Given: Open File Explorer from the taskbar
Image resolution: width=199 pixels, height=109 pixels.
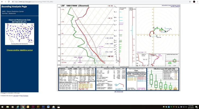Looking at the screenshot, I should [7, 107].
